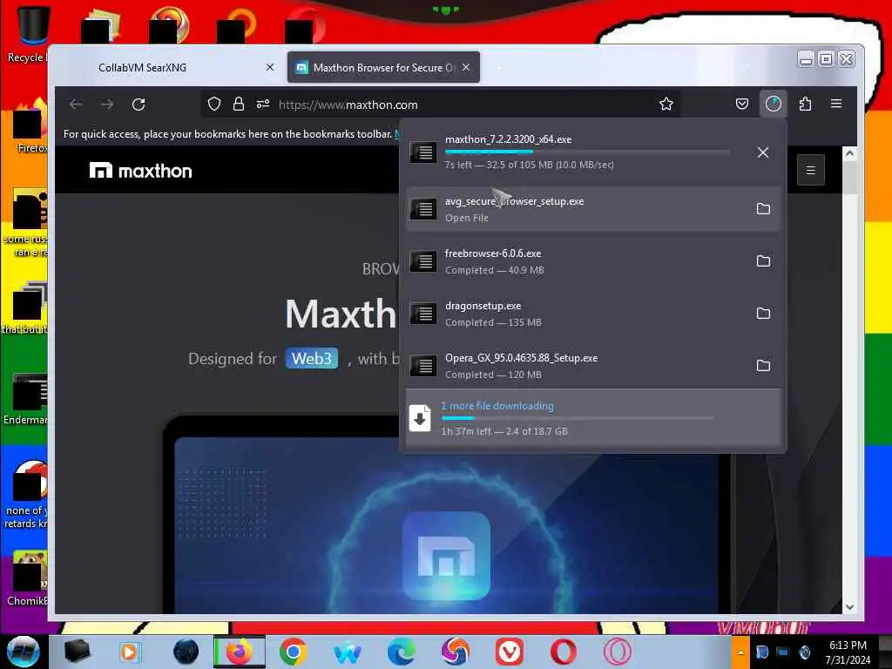The width and height of the screenshot is (892, 669).
Task: Close the Maxthon Browser tab
Action: (466, 67)
